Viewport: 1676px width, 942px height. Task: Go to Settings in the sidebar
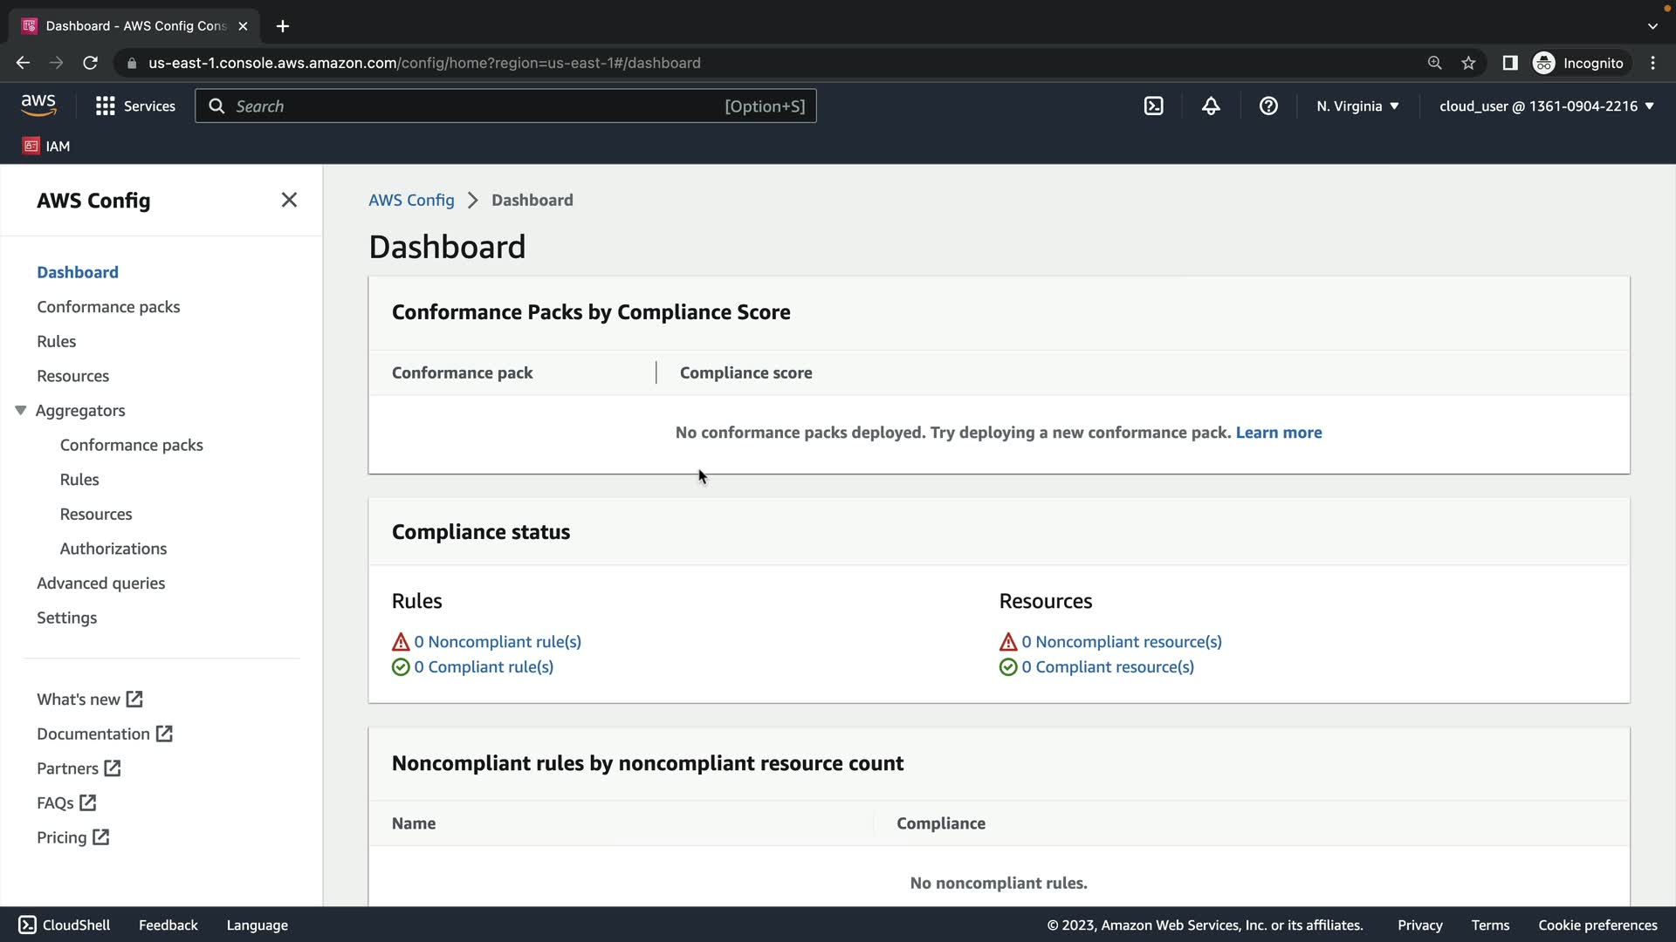[66, 618]
